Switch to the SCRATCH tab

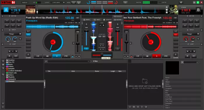[107, 20]
